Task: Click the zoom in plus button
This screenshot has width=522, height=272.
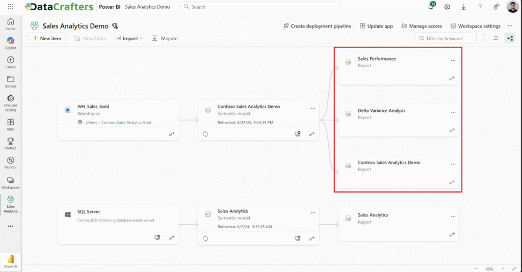Action: (x=502, y=268)
